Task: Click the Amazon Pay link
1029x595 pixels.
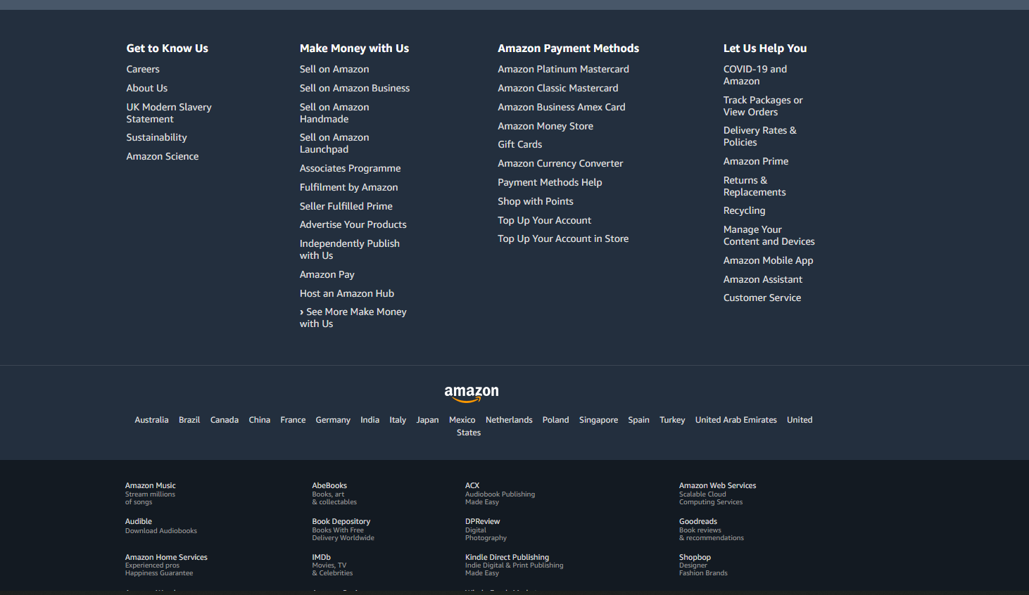Action: (x=327, y=274)
